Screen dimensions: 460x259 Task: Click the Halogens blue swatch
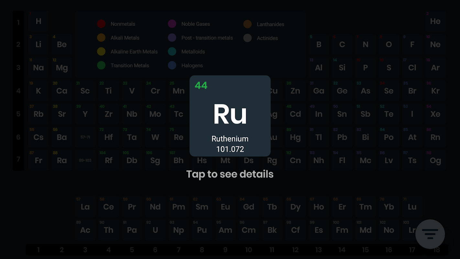pos(172,65)
